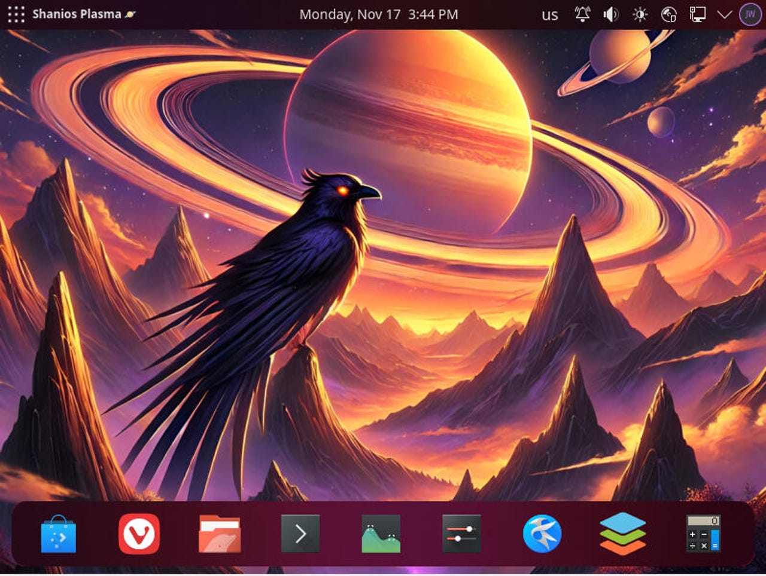Open the stacked layers app icon
Screen dimensions: 766x576
tap(623, 534)
